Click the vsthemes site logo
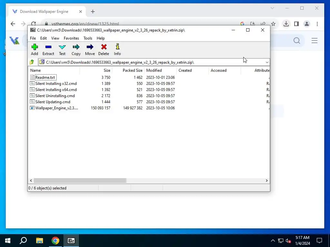This screenshot has width=330, height=247. tap(14, 40)
